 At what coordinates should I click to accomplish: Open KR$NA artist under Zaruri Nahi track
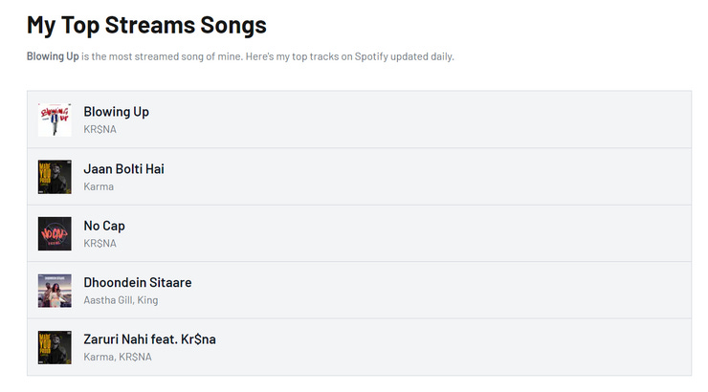tap(136, 357)
